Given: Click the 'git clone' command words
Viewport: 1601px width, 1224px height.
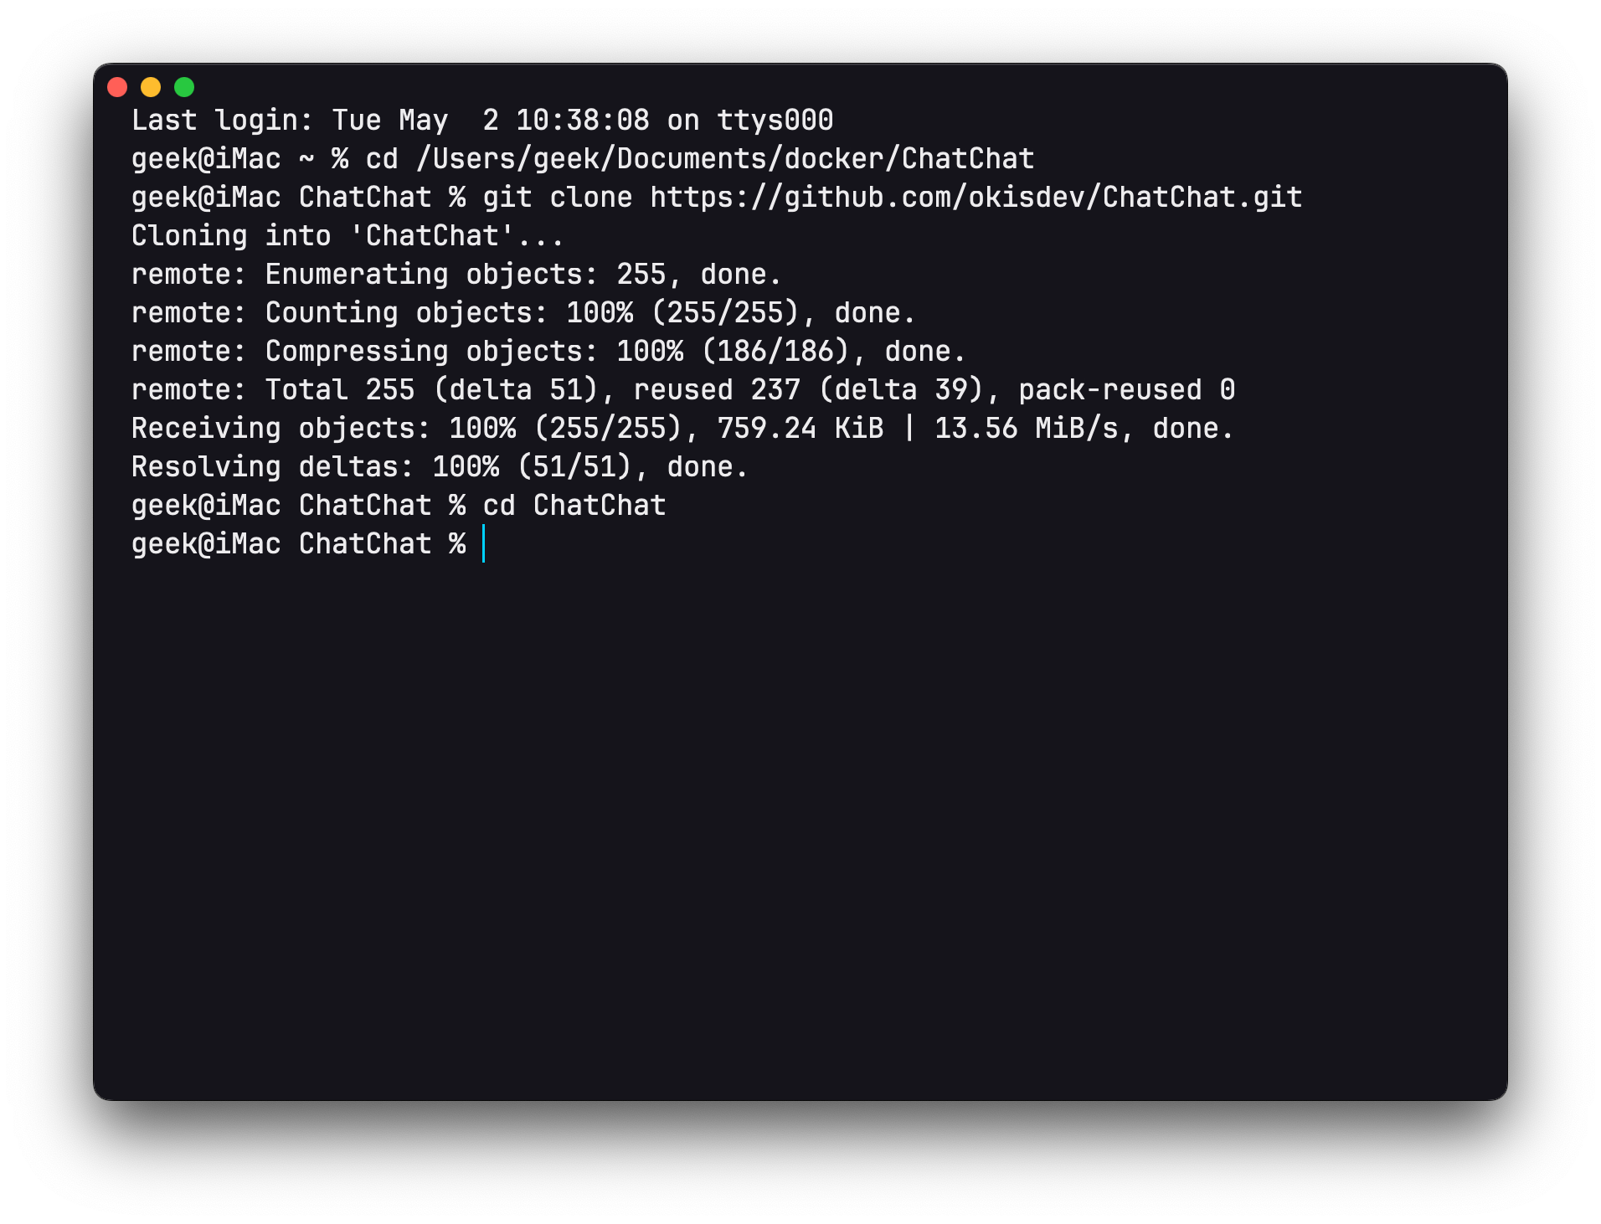Looking at the screenshot, I should pos(557,198).
